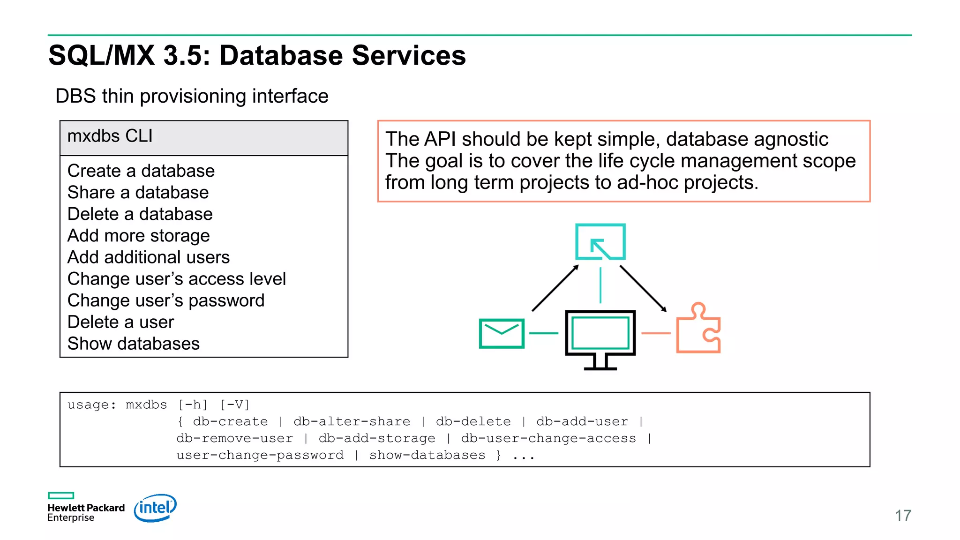Viewport: 960px width, 540px height.
Task: Click the slide title SQL/MX 3.5: Database Services
Action: 257,55
